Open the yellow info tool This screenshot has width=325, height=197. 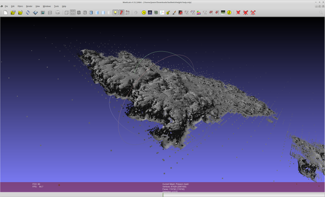click(x=229, y=12)
